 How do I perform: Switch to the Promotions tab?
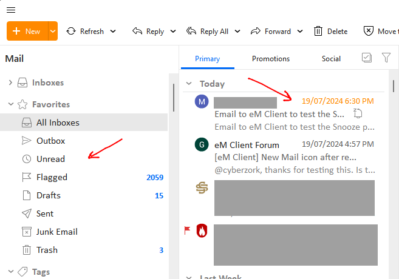coord(271,59)
